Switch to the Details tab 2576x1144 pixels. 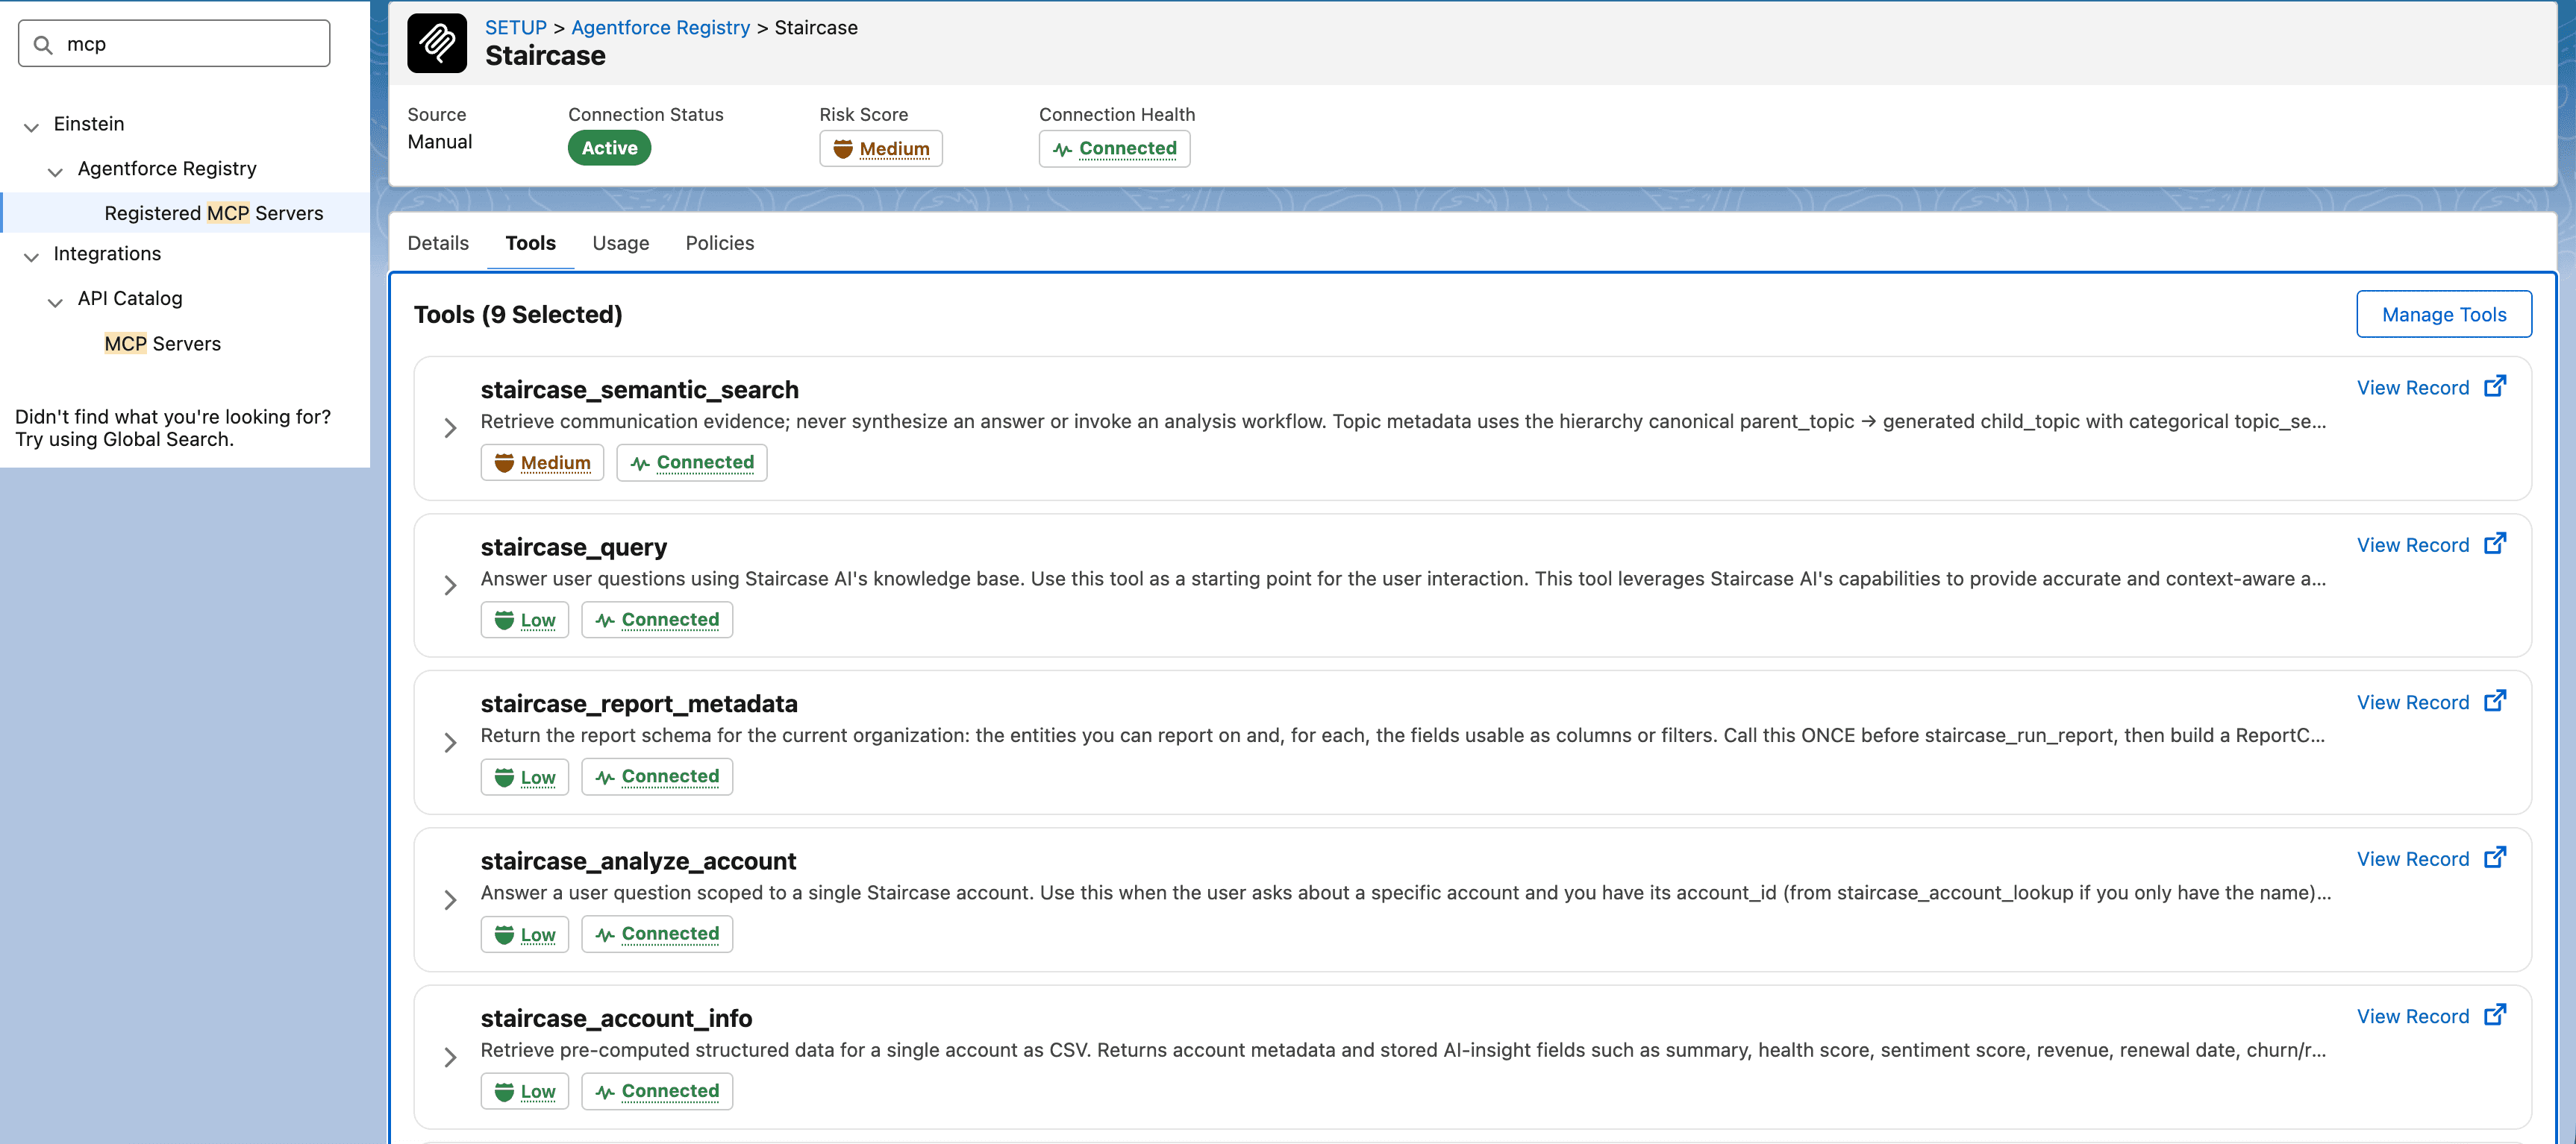(438, 243)
